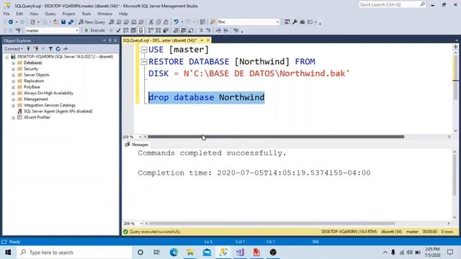The width and height of the screenshot is (461, 259).
Task: Click Comment out selected lines icon
Action: click(201, 30)
